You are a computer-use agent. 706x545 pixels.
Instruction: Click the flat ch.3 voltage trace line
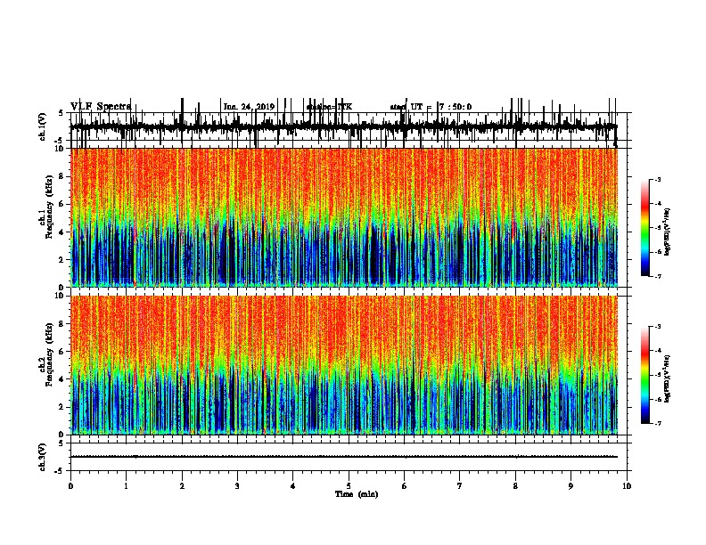click(343, 457)
